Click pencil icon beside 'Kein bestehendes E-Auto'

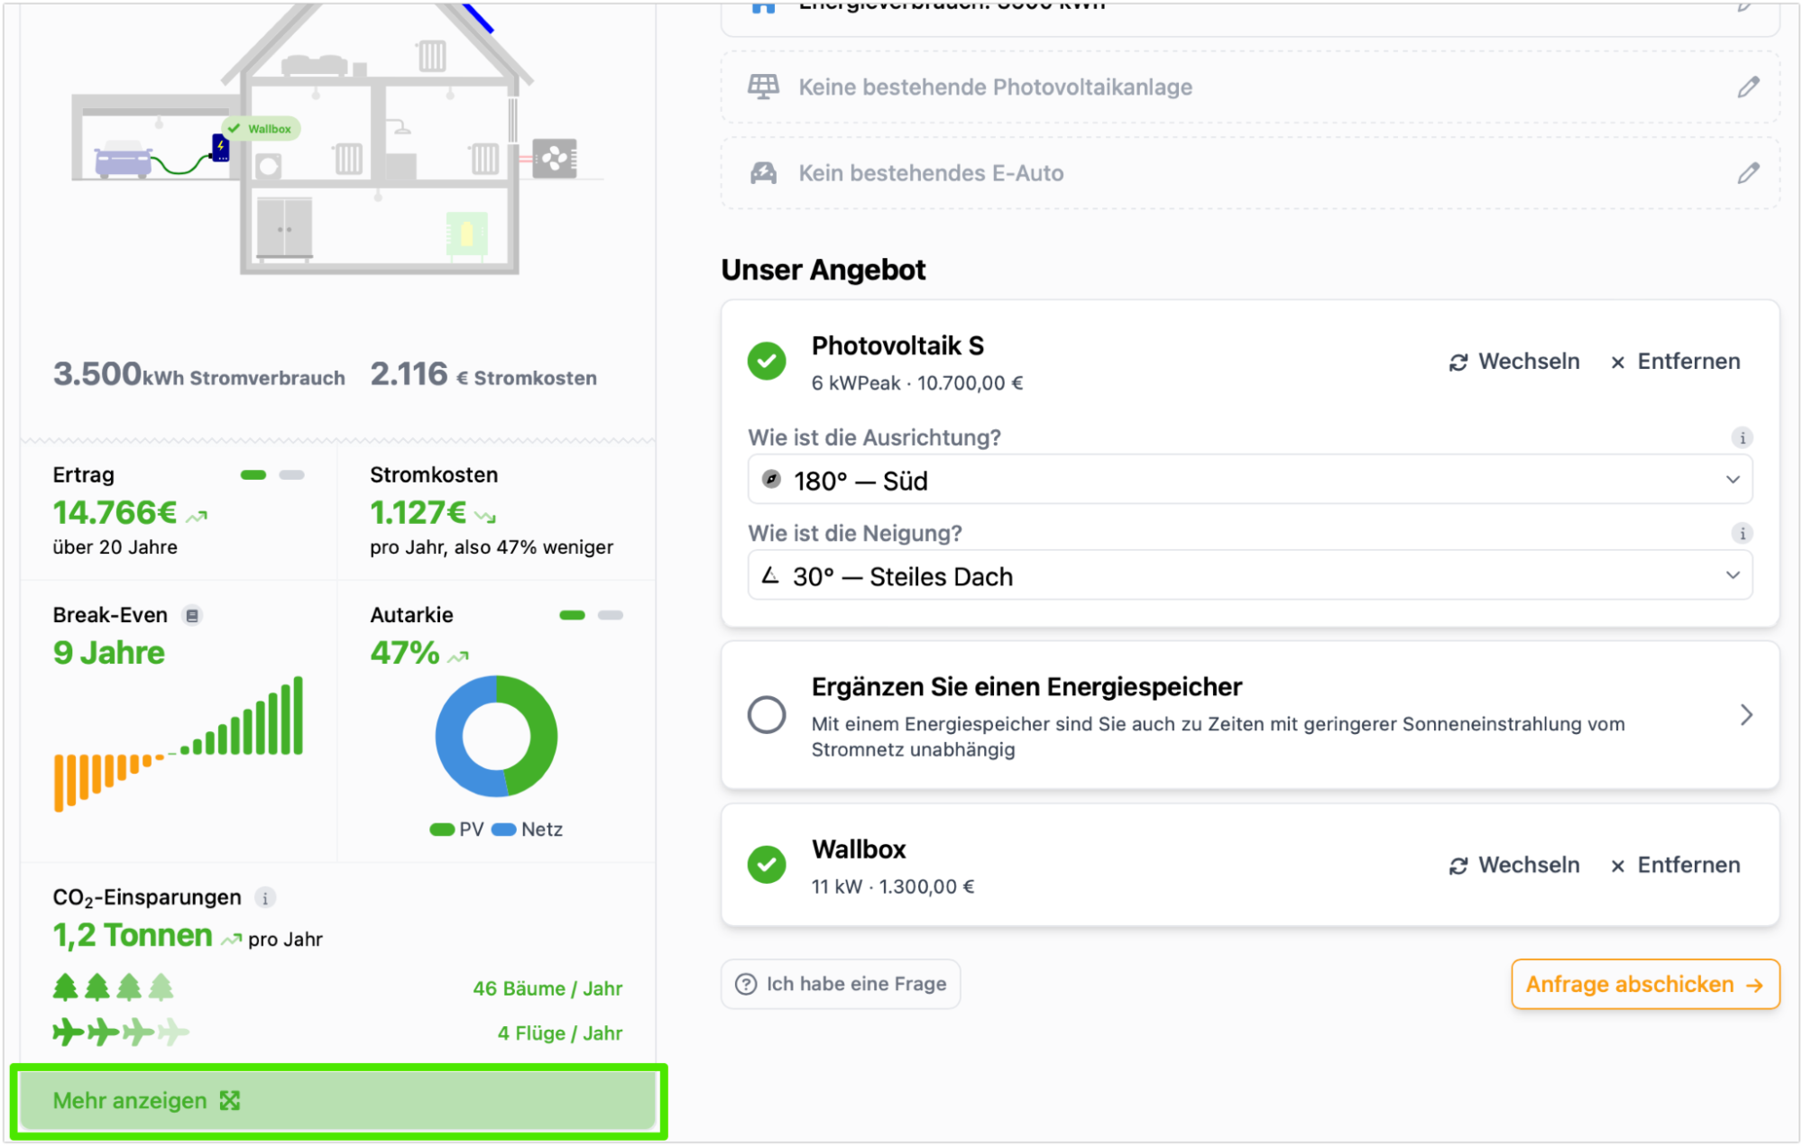1748,173
